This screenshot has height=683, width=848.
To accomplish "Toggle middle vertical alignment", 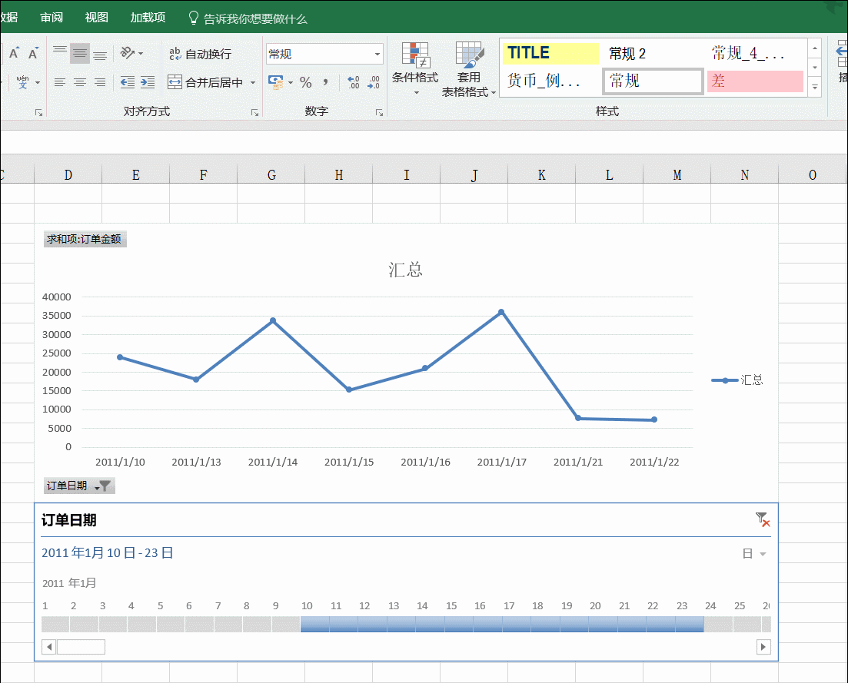I will (80, 54).
